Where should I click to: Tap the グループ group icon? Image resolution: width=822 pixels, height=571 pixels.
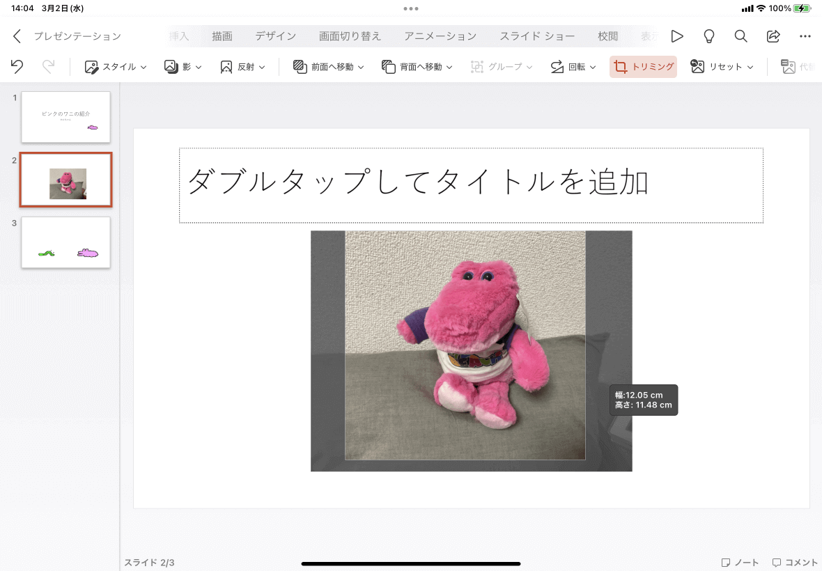pyautogui.click(x=477, y=67)
